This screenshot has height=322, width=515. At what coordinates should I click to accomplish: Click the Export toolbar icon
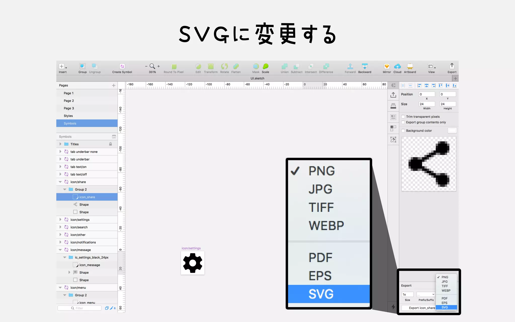tap(452, 66)
